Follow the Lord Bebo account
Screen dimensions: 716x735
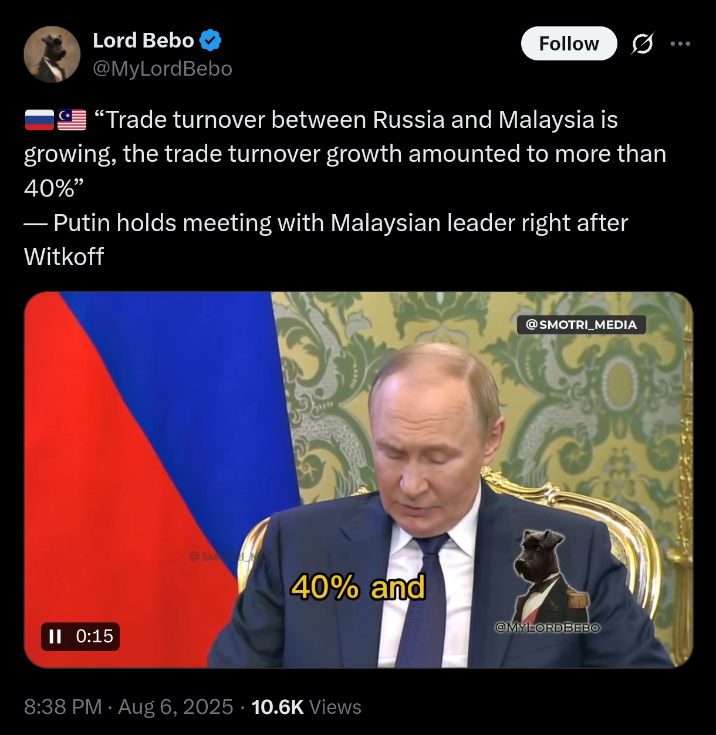coord(569,43)
